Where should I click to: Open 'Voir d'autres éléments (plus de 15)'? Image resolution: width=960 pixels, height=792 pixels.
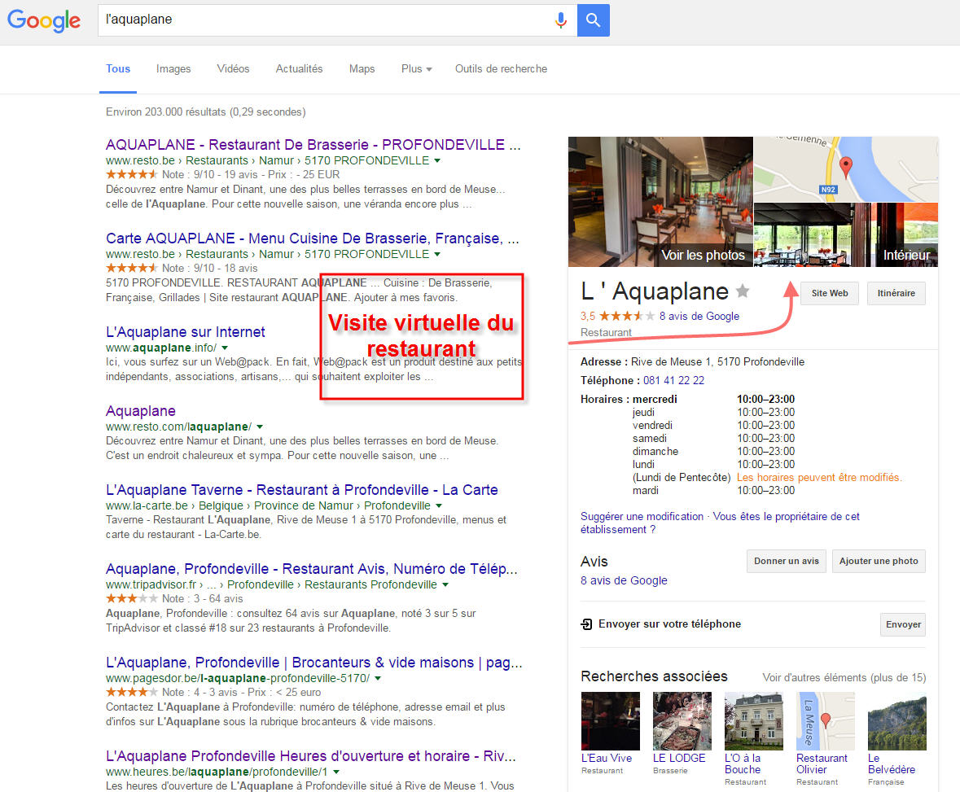(844, 677)
